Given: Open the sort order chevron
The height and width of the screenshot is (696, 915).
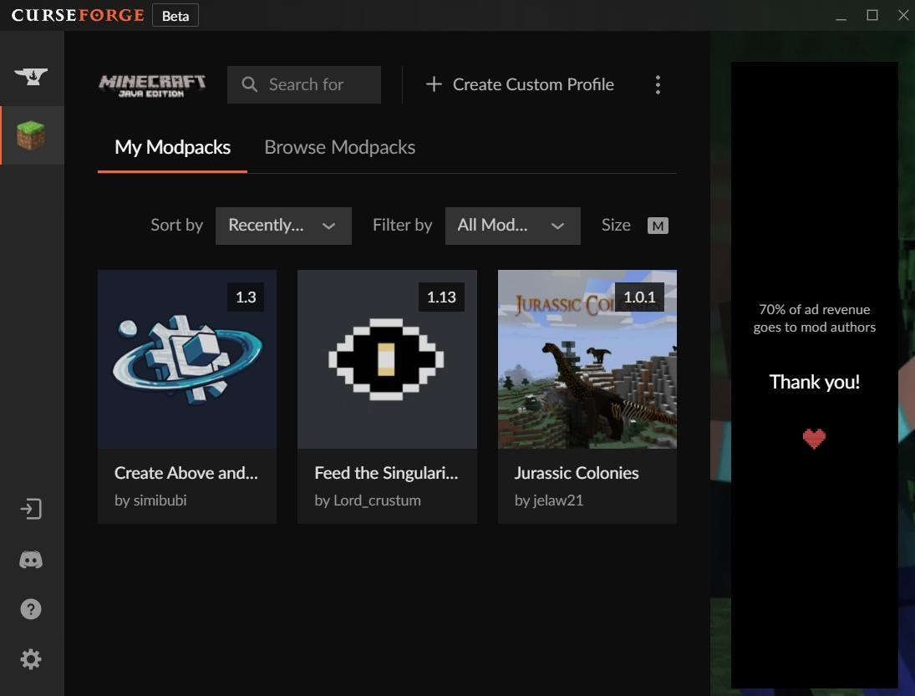Looking at the screenshot, I should pyautogui.click(x=328, y=226).
